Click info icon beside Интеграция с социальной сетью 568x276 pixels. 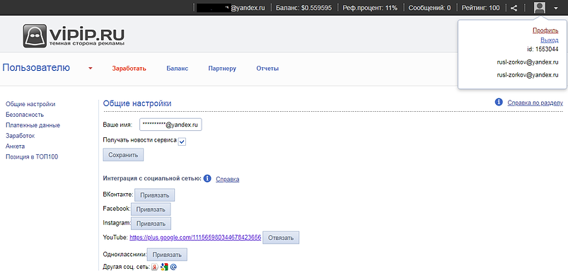click(x=207, y=178)
